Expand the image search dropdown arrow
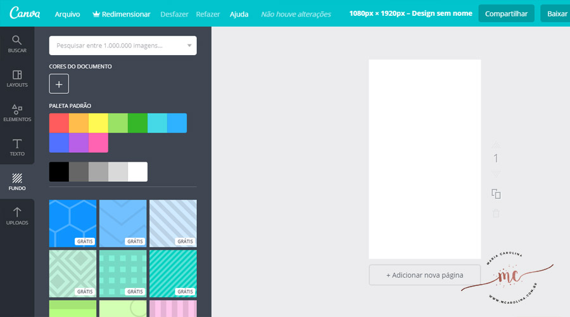Viewport: 570px width, 317px height. [x=189, y=46]
